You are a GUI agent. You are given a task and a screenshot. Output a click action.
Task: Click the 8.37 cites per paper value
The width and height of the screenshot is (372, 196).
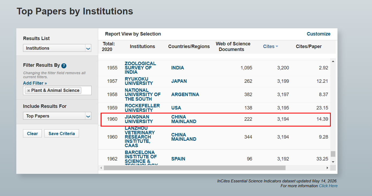pos(324,95)
